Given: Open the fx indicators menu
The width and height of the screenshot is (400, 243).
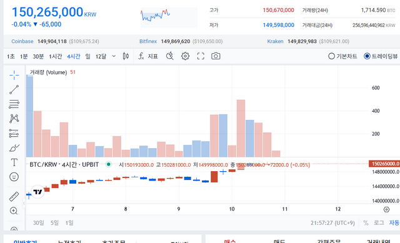Looking at the screenshot, I should pos(148,56).
